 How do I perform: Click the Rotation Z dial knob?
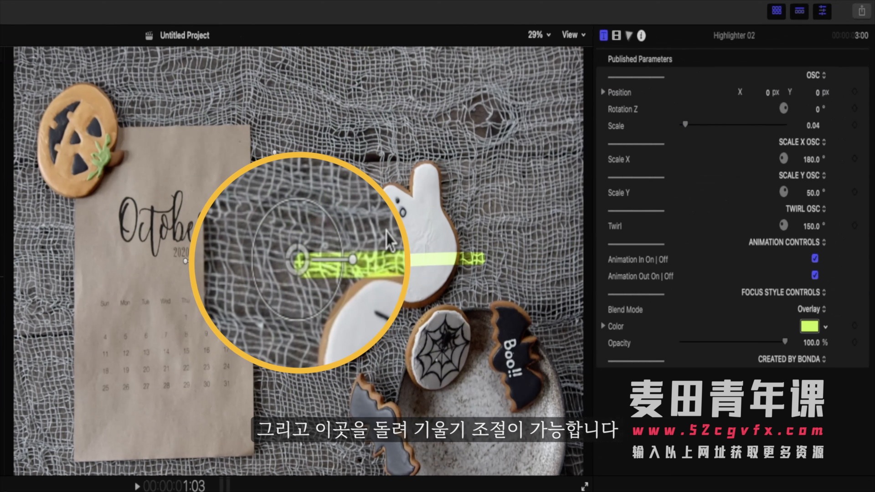[x=783, y=108]
